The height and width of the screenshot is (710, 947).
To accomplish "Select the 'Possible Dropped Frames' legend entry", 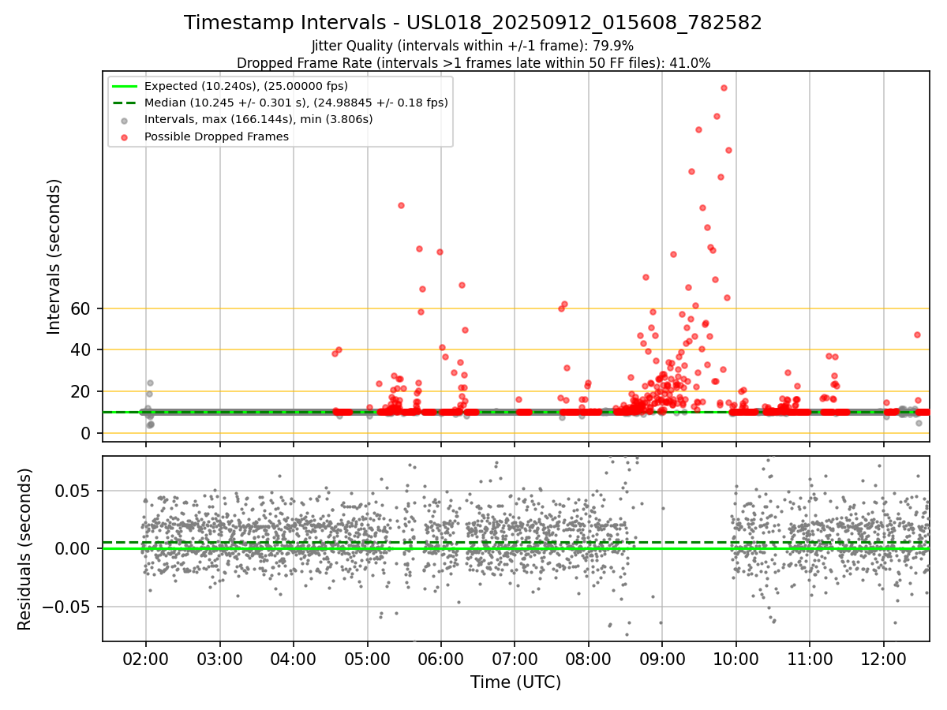I will (216, 136).
